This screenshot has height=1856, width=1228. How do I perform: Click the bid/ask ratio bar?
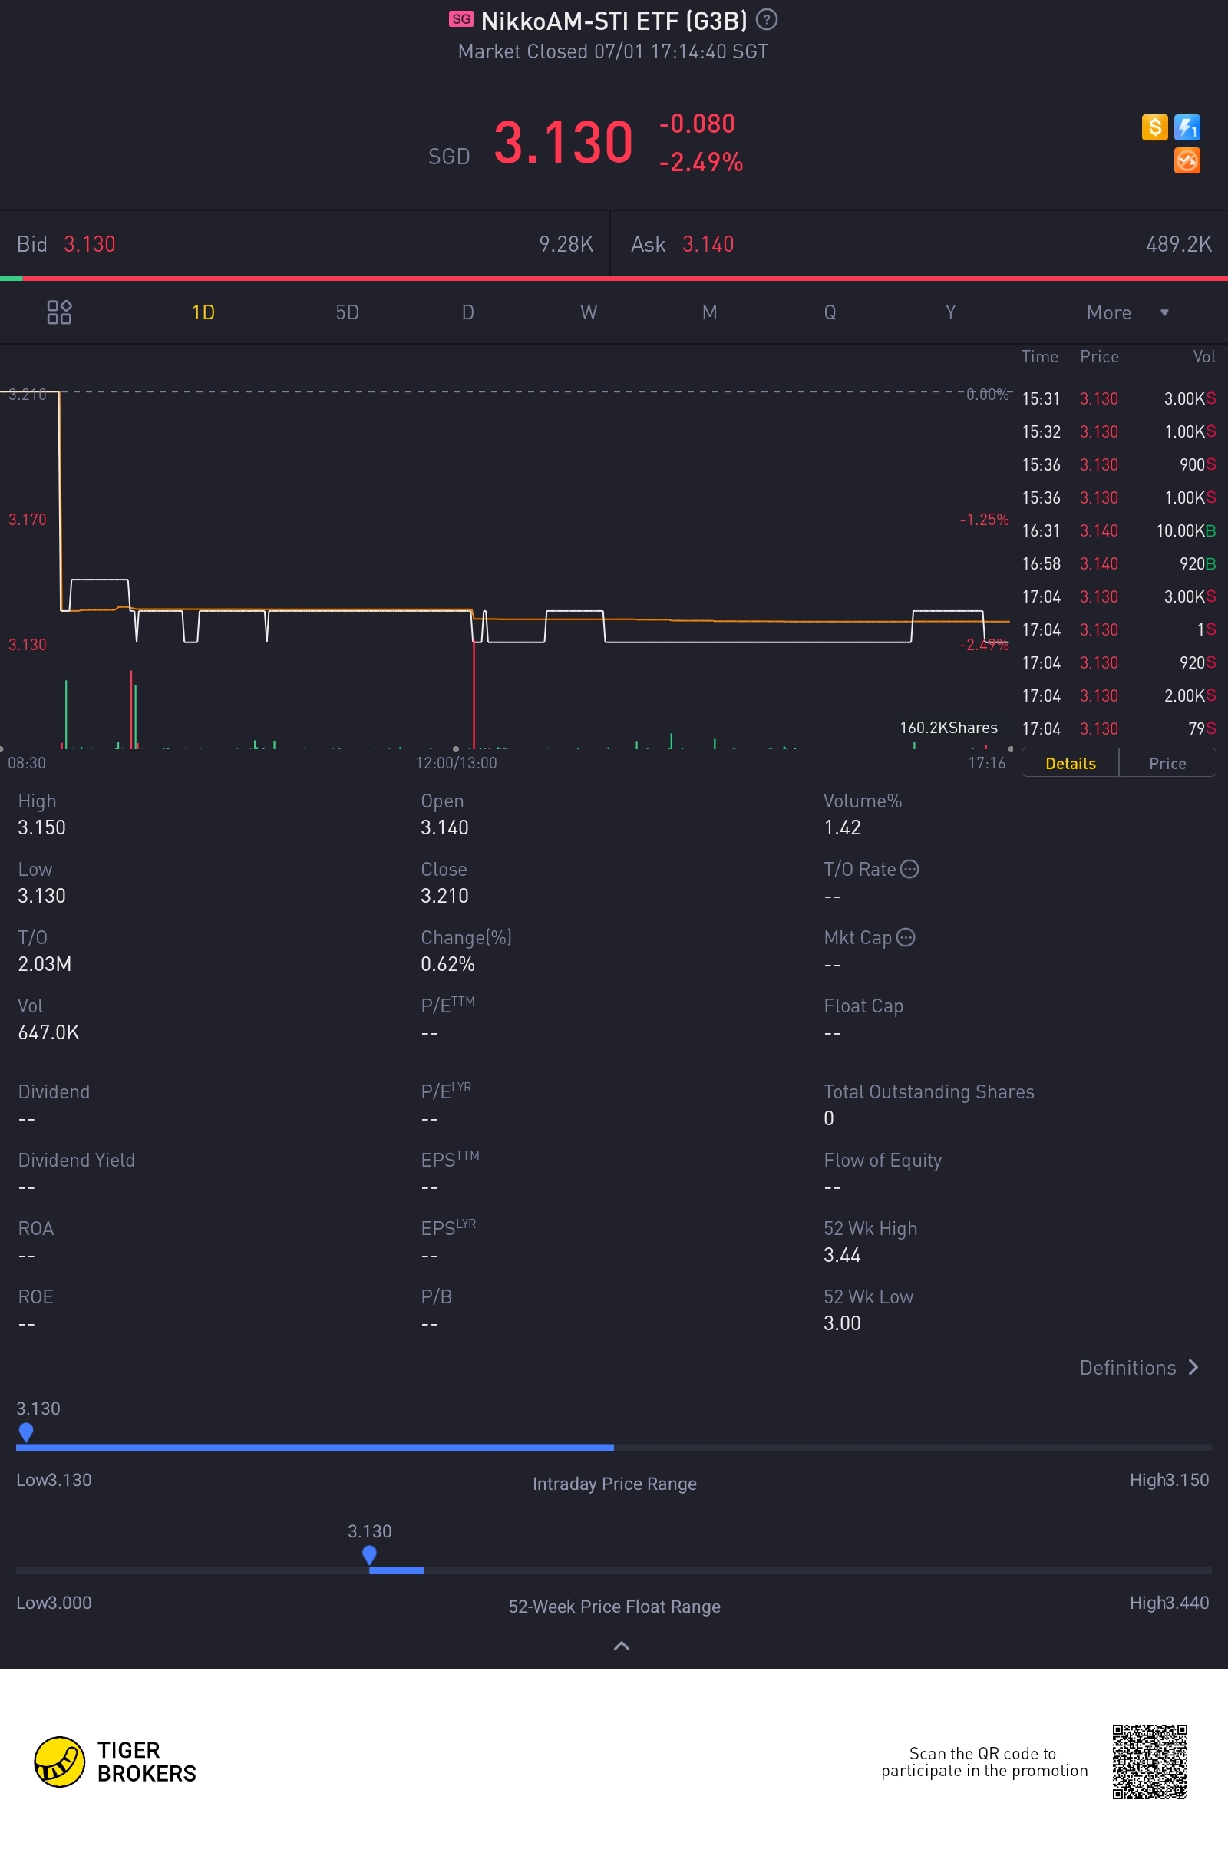614,278
